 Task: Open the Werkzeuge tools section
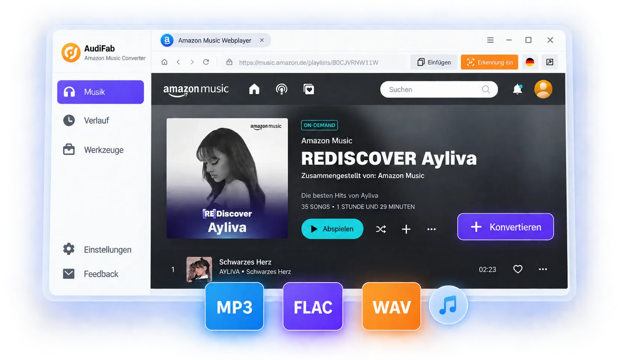(93, 150)
